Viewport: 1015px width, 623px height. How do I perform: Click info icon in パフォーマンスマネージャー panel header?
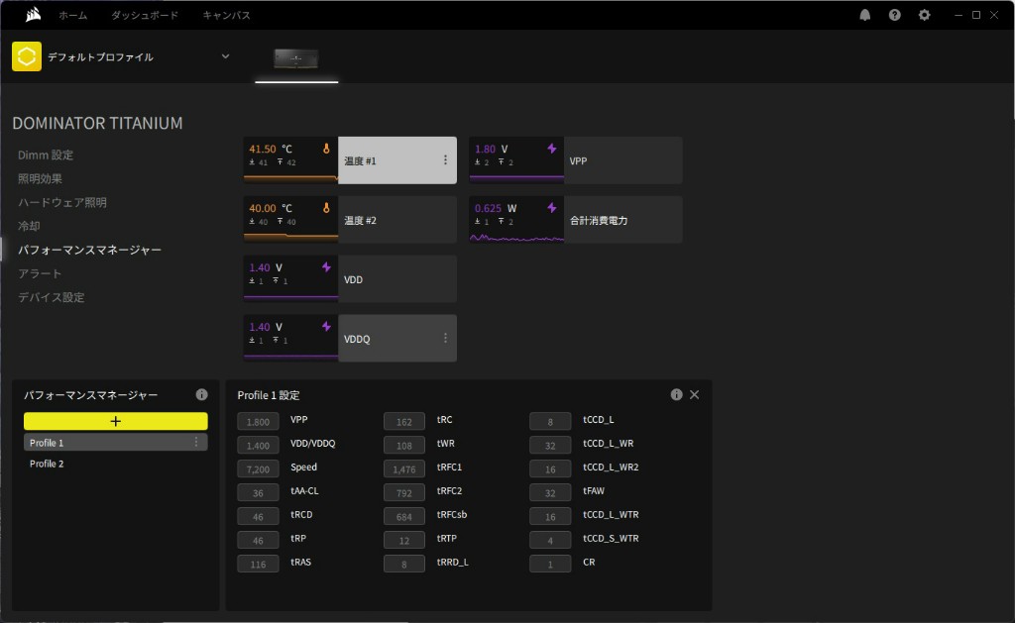201,394
